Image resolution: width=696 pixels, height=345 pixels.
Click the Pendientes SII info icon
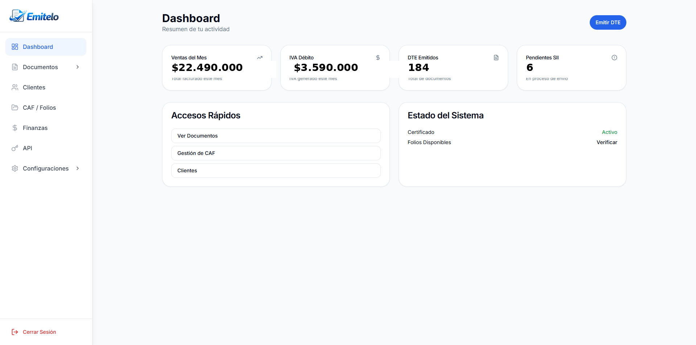pos(614,57)
